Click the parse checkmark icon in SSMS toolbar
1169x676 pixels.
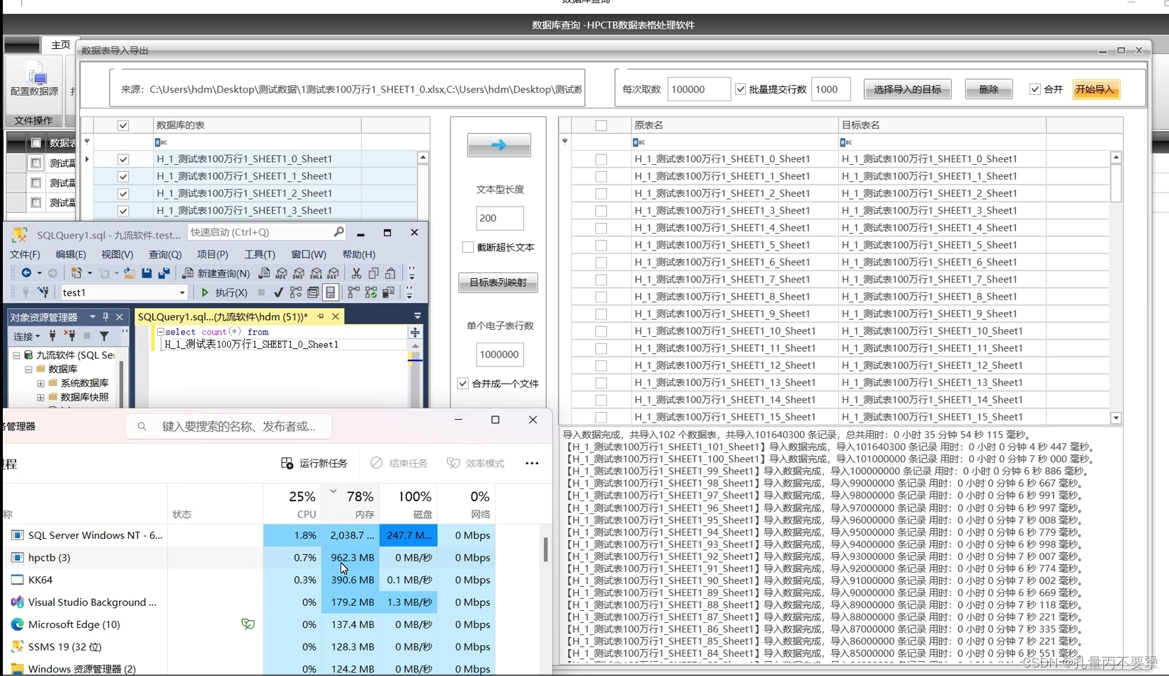pyautogui.click(x=278, y=292)
